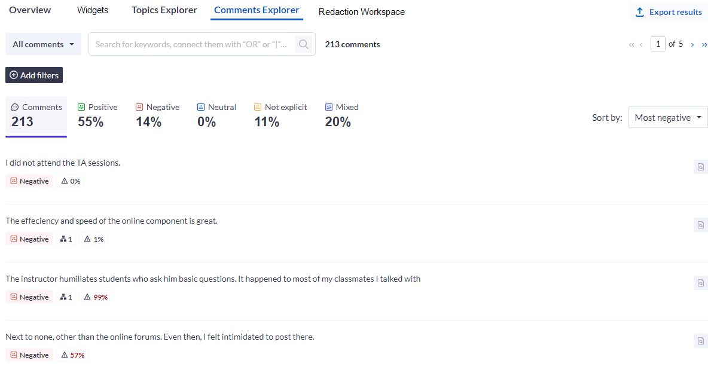Click the search magnifying glass icon
The height and width of the screenshot is (366, 711).
coord(304,44)
